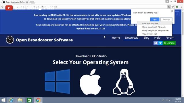
Task: Click the volume speaker tray icon
Action: pyautogui.click(x=170, y=100)
